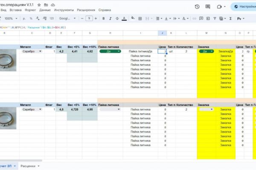This screenshot has height=170, width=256.
Task: Open the green 'Да' dropdown under Закалка
Action: click(x=207, y=51)
